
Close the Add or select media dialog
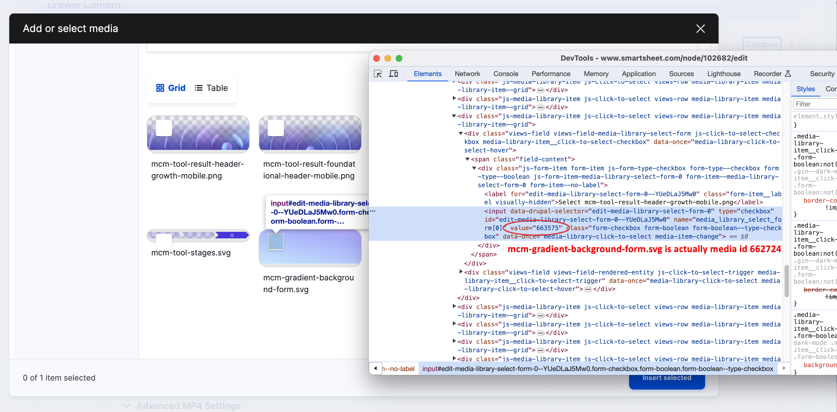[x=700, y=29]
